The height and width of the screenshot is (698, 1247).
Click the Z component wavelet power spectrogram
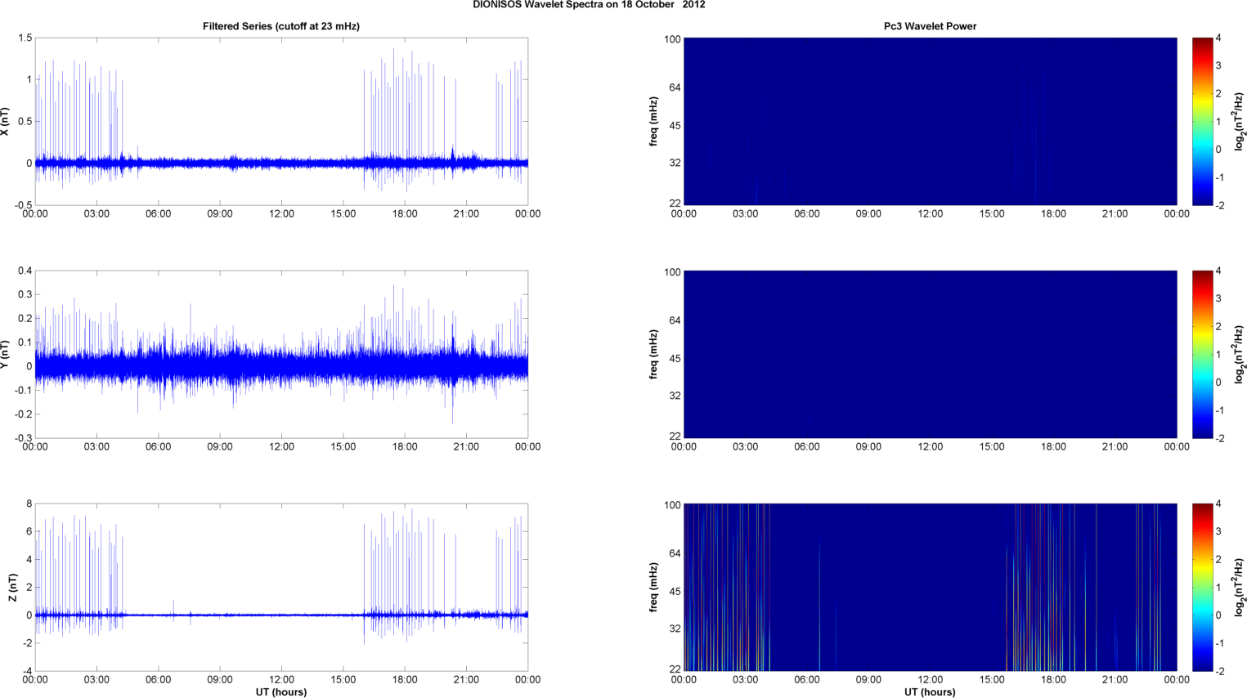click(x=930, y=587)
